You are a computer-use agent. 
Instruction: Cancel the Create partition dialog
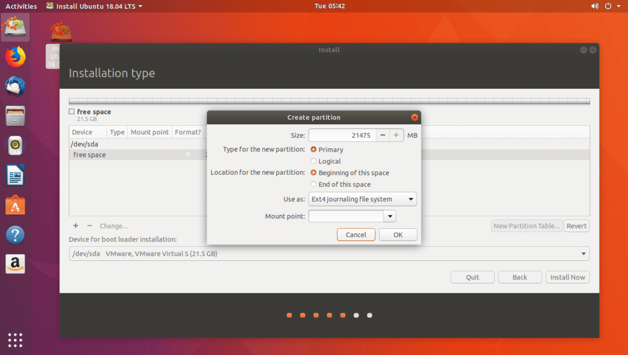356,235
